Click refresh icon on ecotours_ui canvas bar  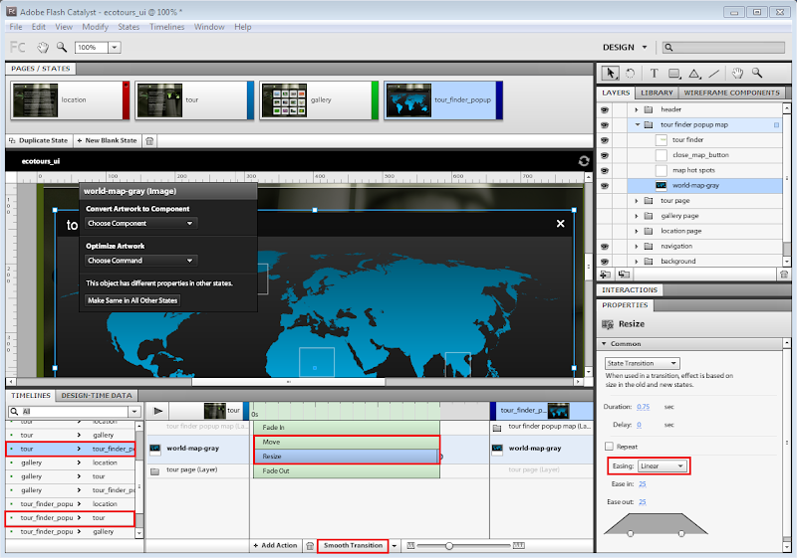coord(583,160)
